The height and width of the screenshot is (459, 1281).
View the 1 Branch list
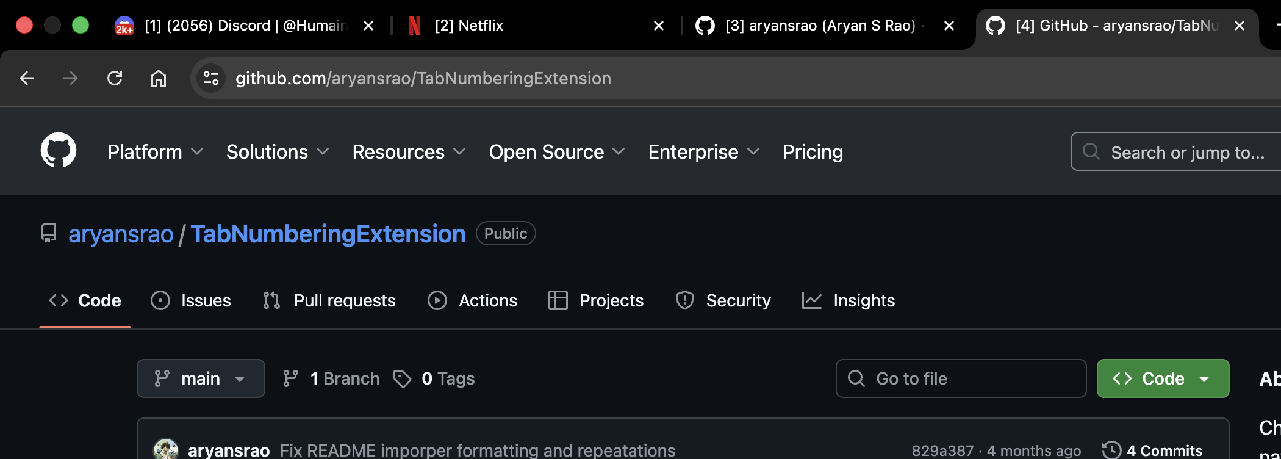click(331, 378)
